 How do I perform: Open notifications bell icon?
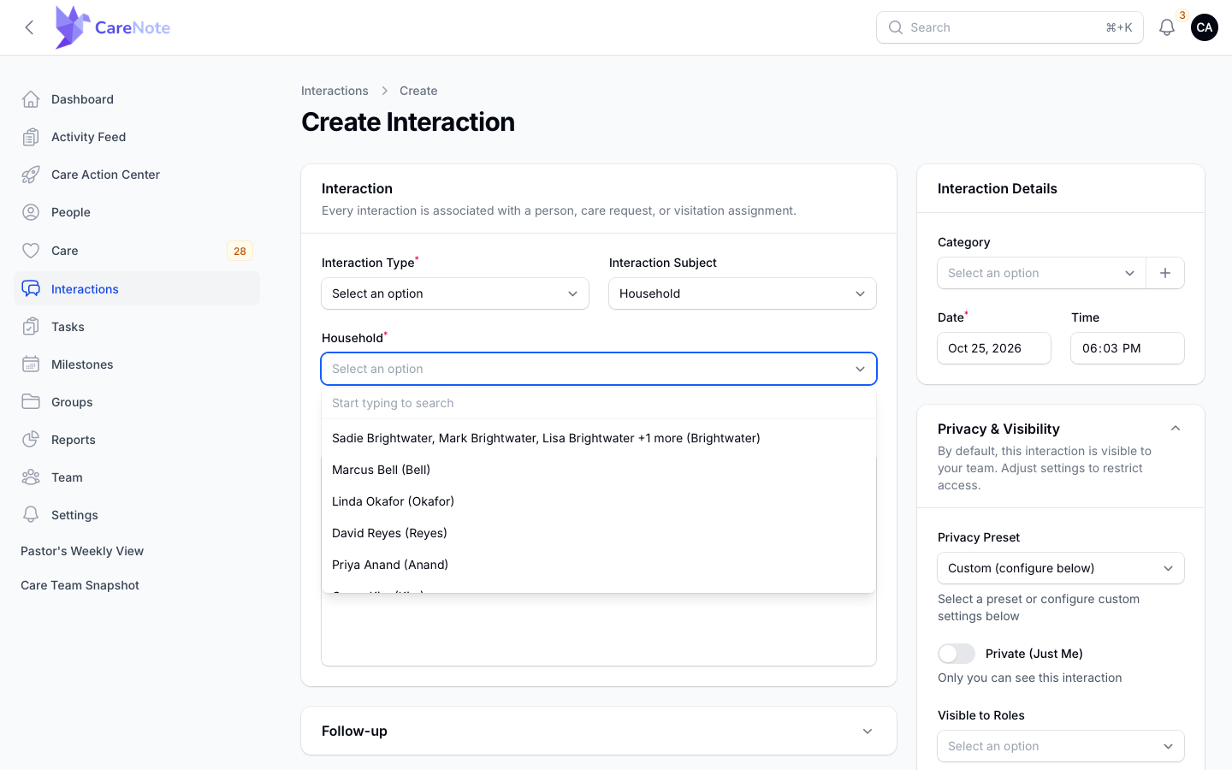pyautogui.click(x=1167, y=27)
